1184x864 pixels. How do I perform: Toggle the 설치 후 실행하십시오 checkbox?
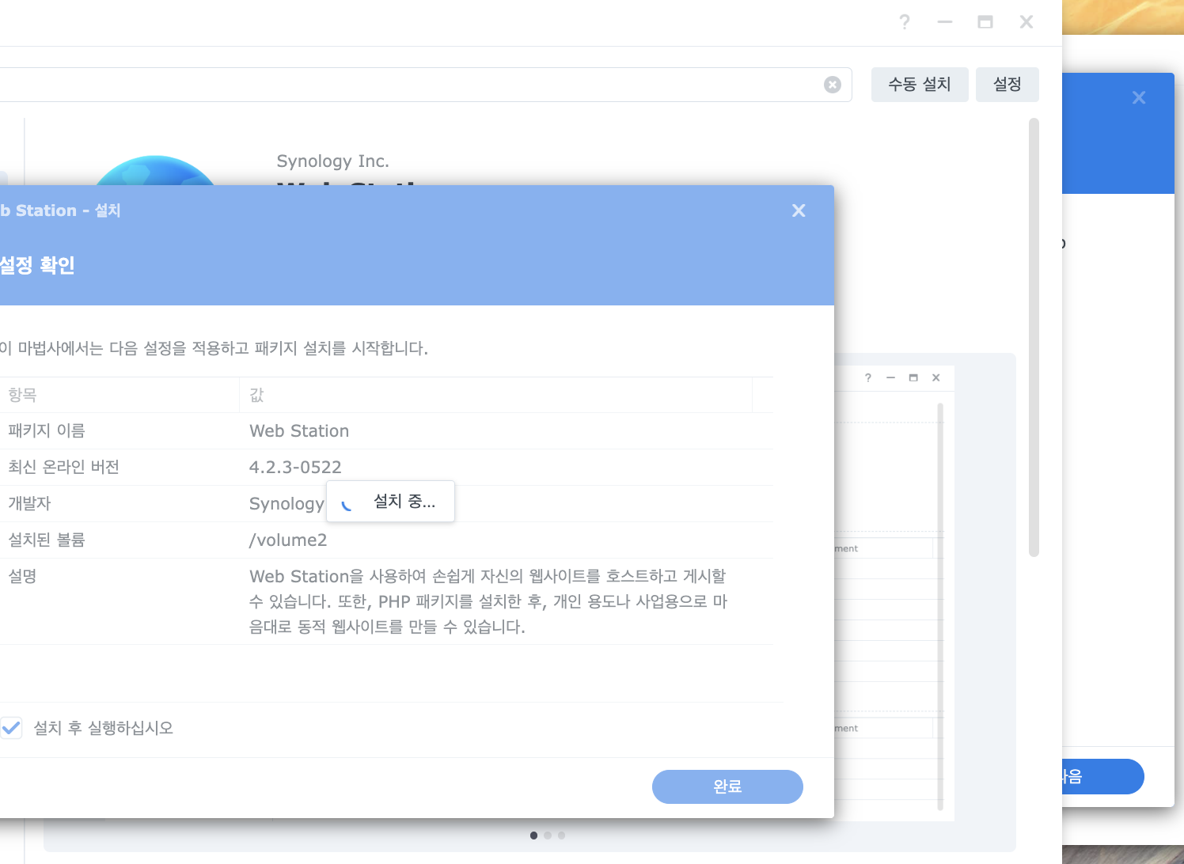[x=11, y=728]
